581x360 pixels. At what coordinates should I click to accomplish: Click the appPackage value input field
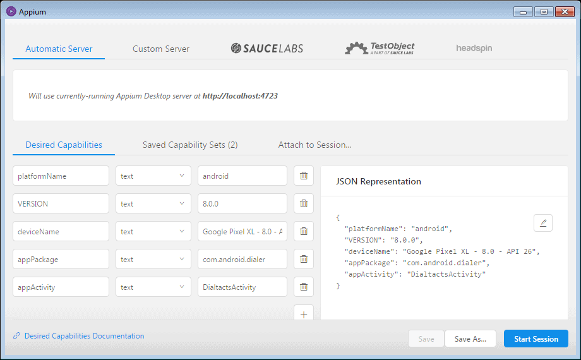243,259
